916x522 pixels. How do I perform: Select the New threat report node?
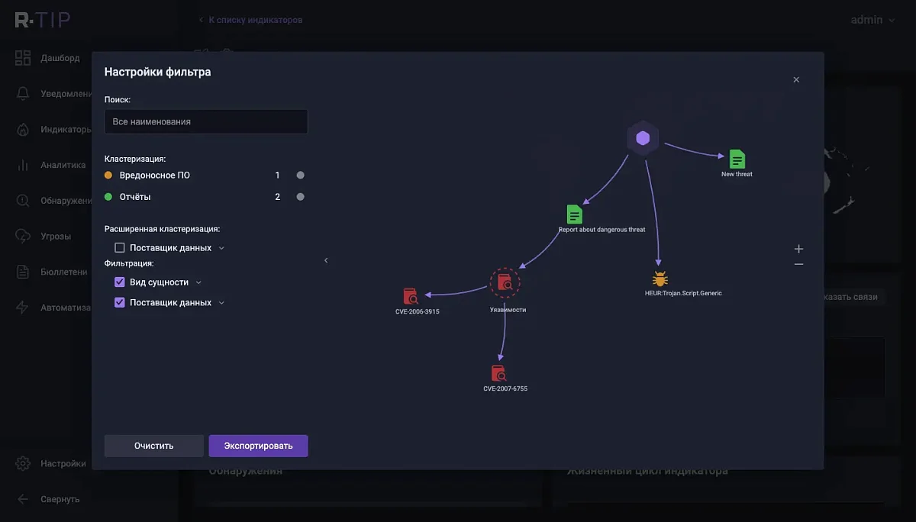(737, 159)
